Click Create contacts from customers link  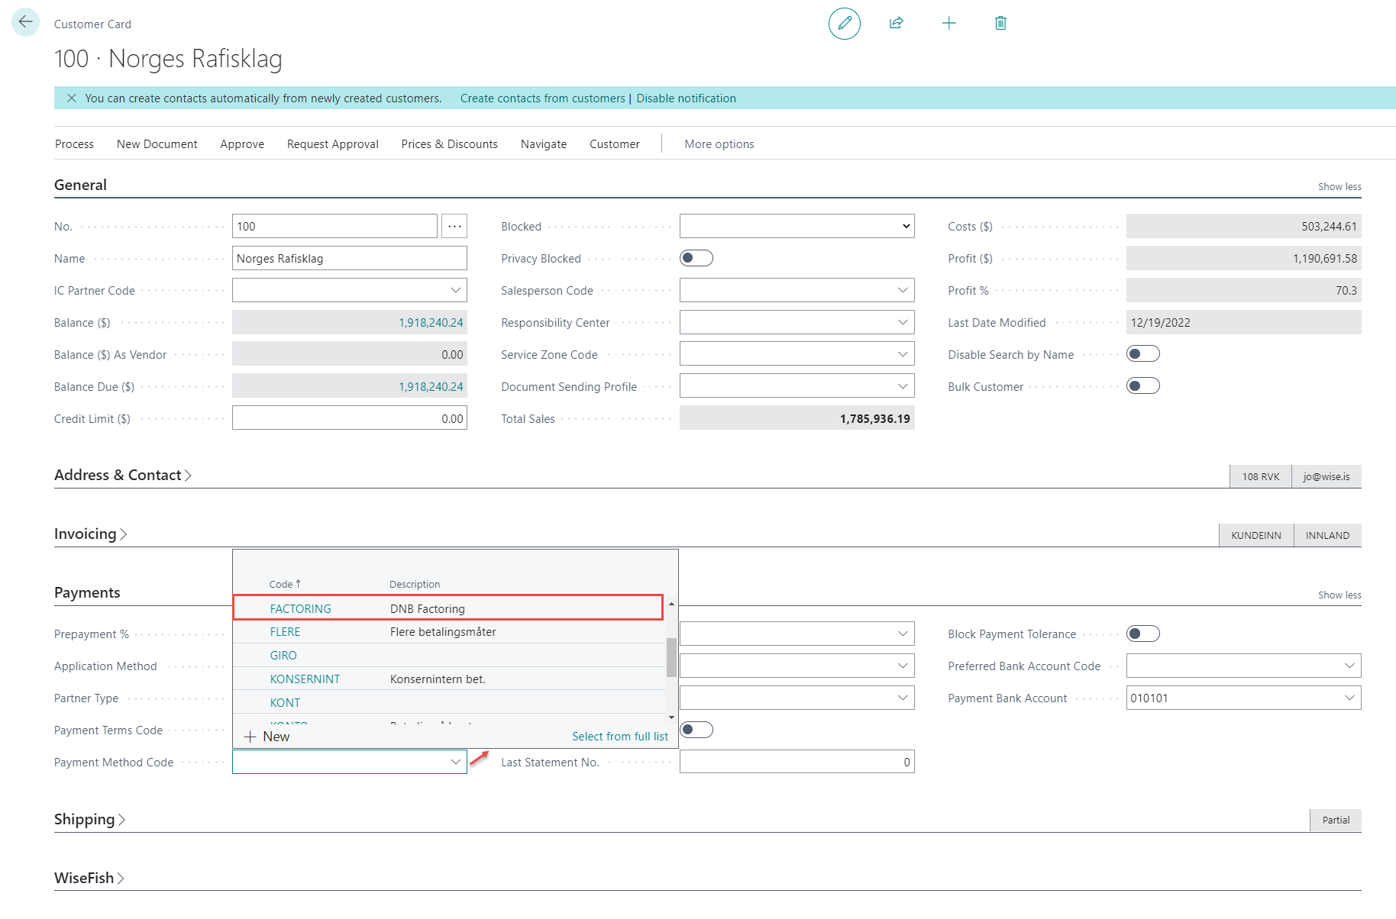click(x=542, y=98)
